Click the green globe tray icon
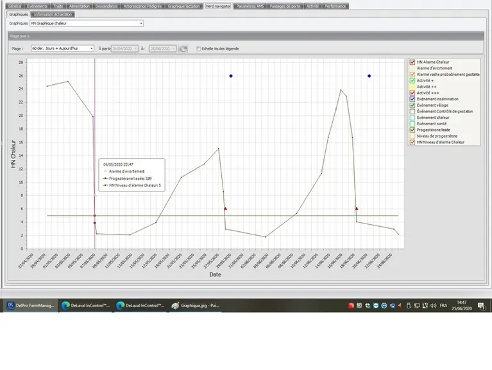The width and height of the screenshot is (492, 370). point(368,306)
